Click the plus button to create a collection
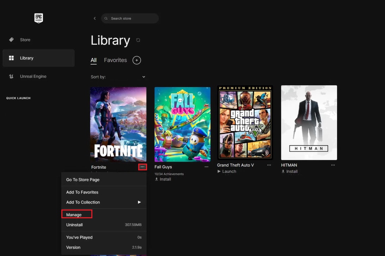This screenshot has height=256, width=385. coord(136,60)
